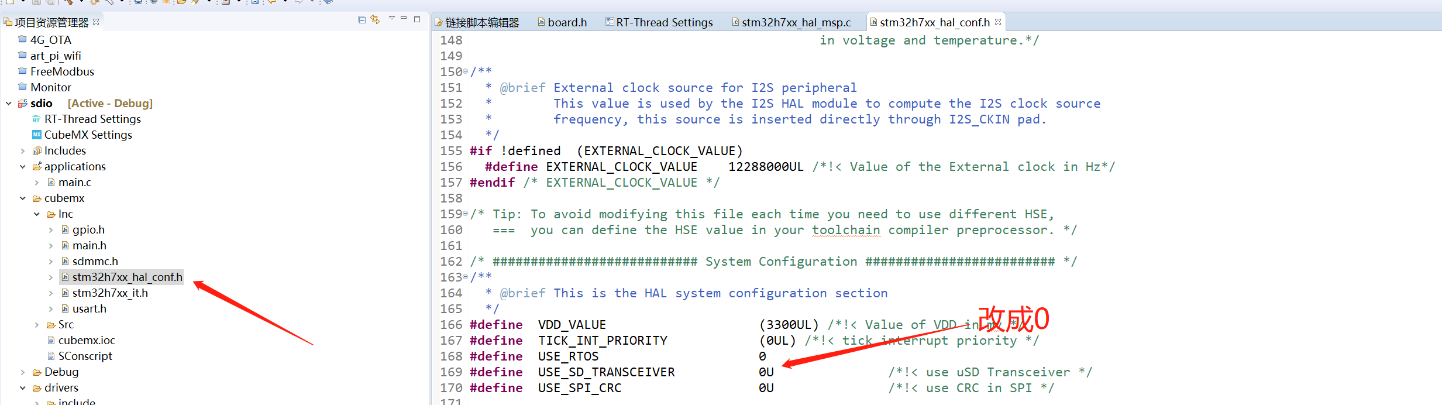This screenshot has height=405, width=1442.
Task: Click the 4G_OTA project folder icon
Action: click(22, 39)
